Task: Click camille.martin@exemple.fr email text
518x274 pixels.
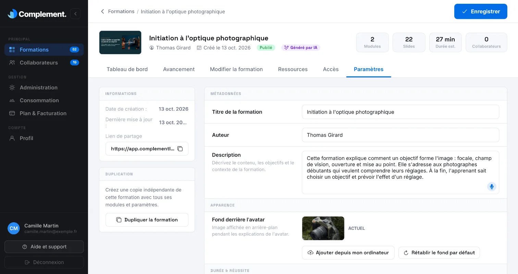Action: 51,232
